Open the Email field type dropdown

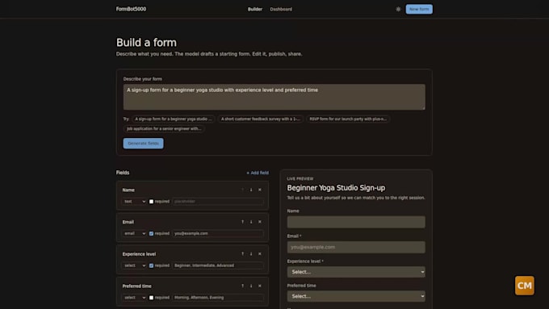point(134,233)
